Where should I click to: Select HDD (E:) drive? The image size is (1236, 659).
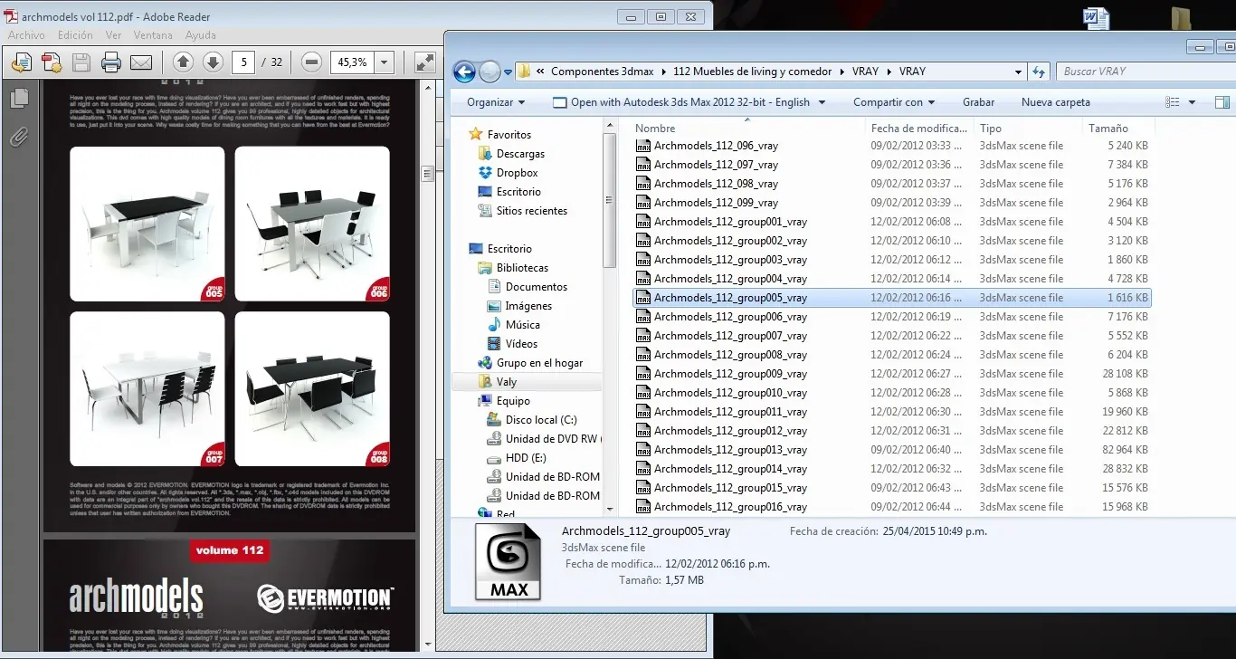point(526,458)
